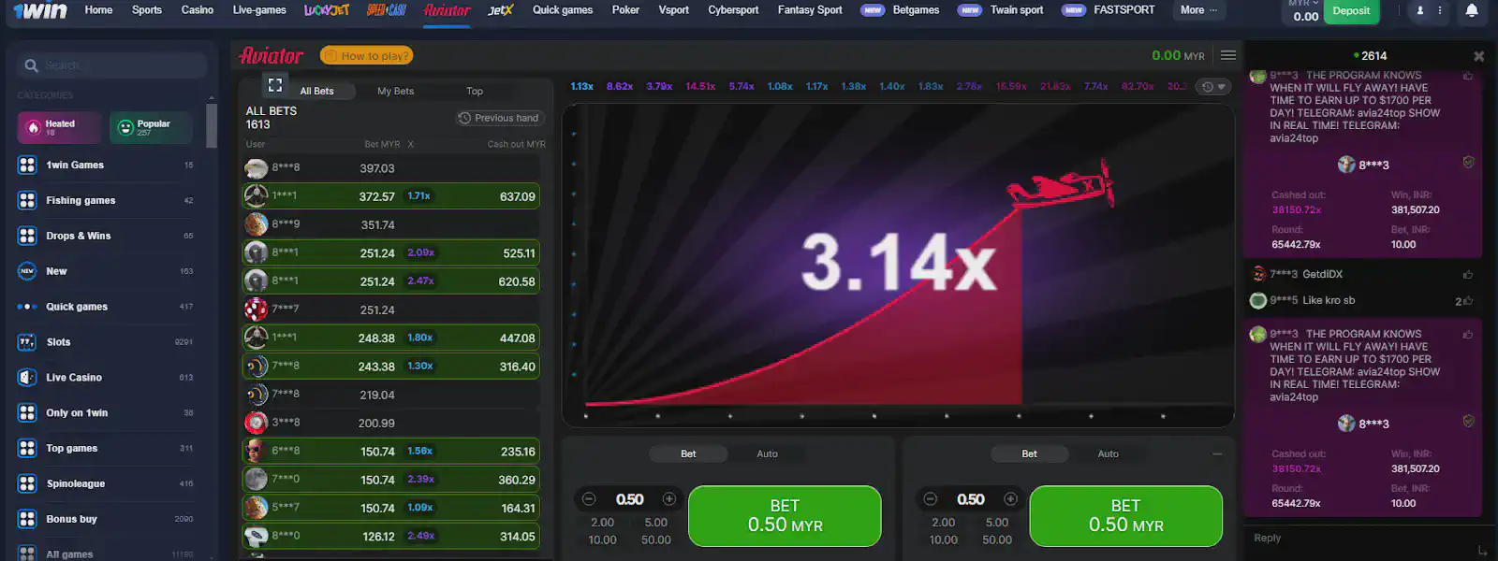Image resolution: width=1498 pixels, height=561 pixels.
Task: Click the Search input field
Action: [111, 65]
